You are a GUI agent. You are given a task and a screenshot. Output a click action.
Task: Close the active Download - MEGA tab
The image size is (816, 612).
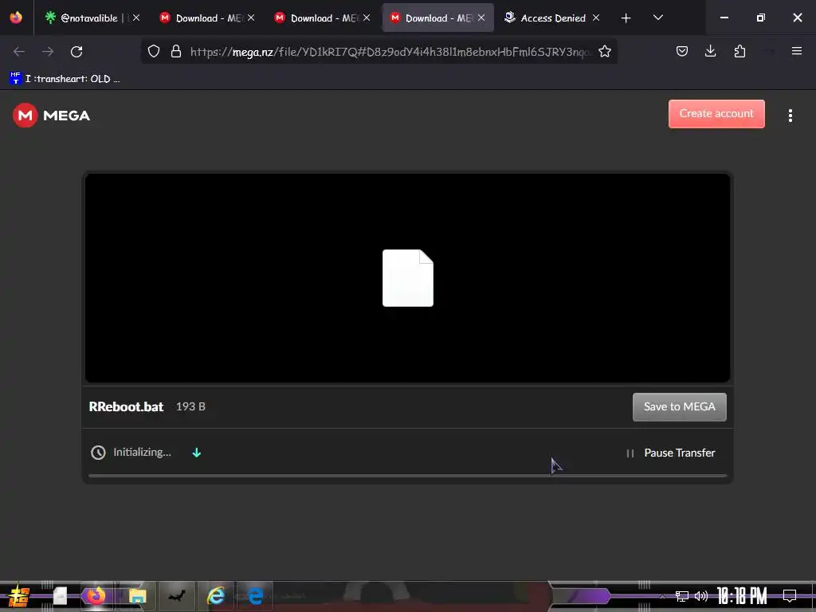(481, 18)
